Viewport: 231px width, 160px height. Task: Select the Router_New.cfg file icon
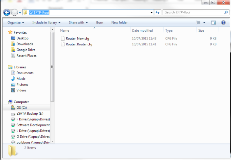click(x=63, y=39)
